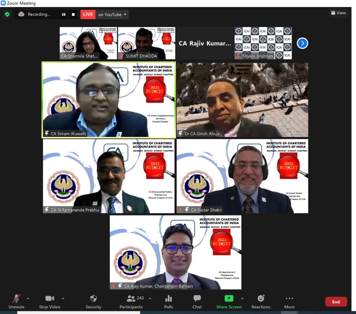Screen dimensions: 356x314
Task: Click the green encryption shield icon
Action: pyautogui.click(x=7, y=14)
